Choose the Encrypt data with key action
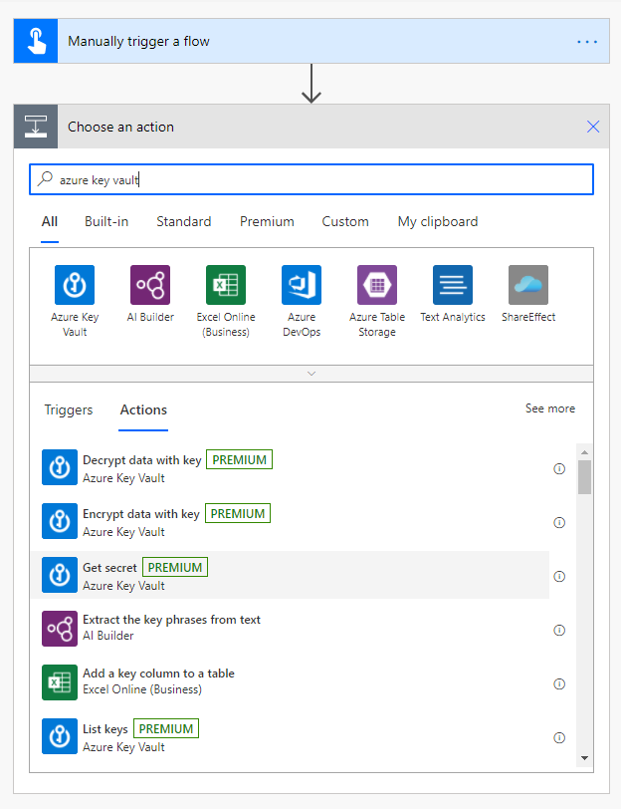Image resolution: width=621 pixels, height=809 pixels. coord(290,521)
